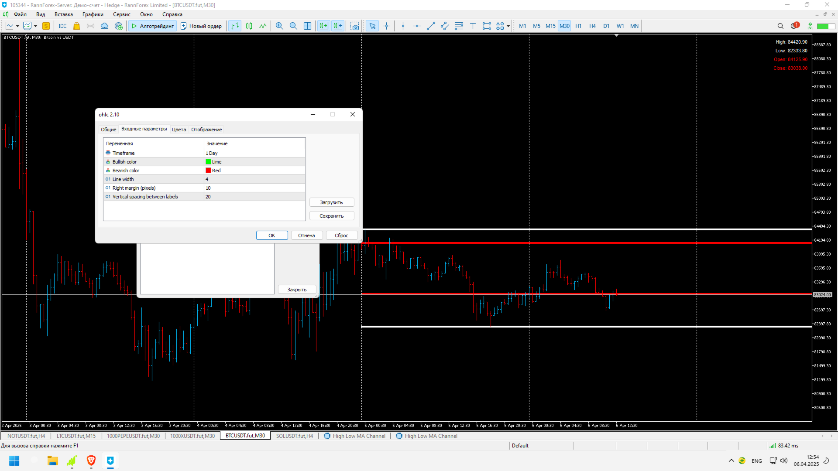Click the Lime bullish color swatch
Image resolution: width=838 pixels, height=471 pixels.
(x=208, y=162)
